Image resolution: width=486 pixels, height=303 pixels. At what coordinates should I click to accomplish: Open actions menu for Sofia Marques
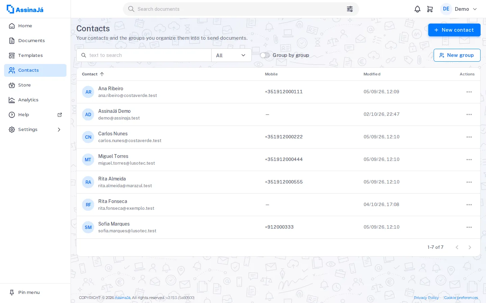pyautogui.click(x=469, y=227)
